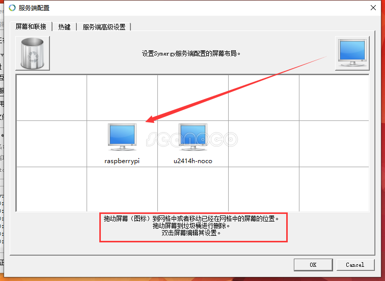Switch to the 屏幕和联接 tab
The image size is (385, 281).
(x=31, y=27)
